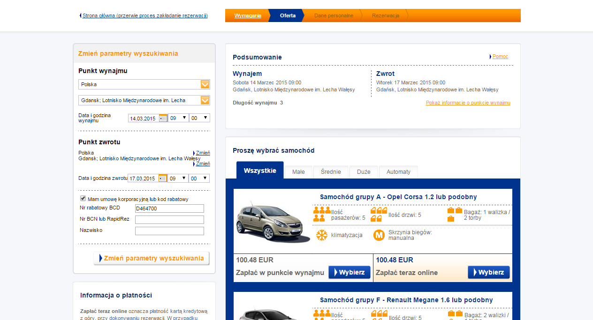
Task: Switch to the Duże cars tab
Action: pos(364,172)
